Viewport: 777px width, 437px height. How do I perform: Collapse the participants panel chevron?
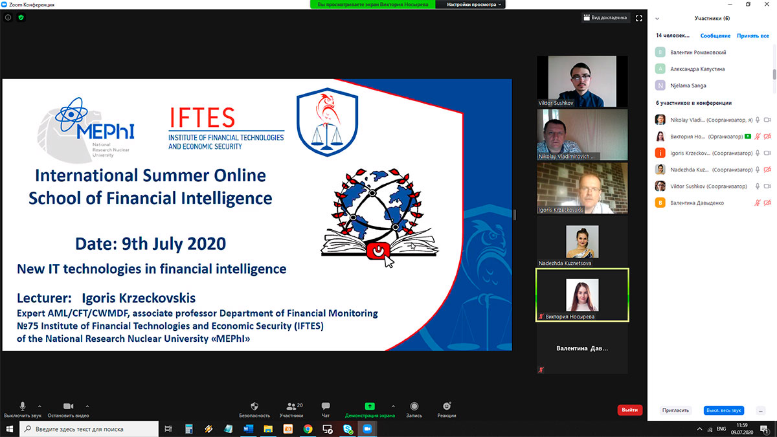659,19
